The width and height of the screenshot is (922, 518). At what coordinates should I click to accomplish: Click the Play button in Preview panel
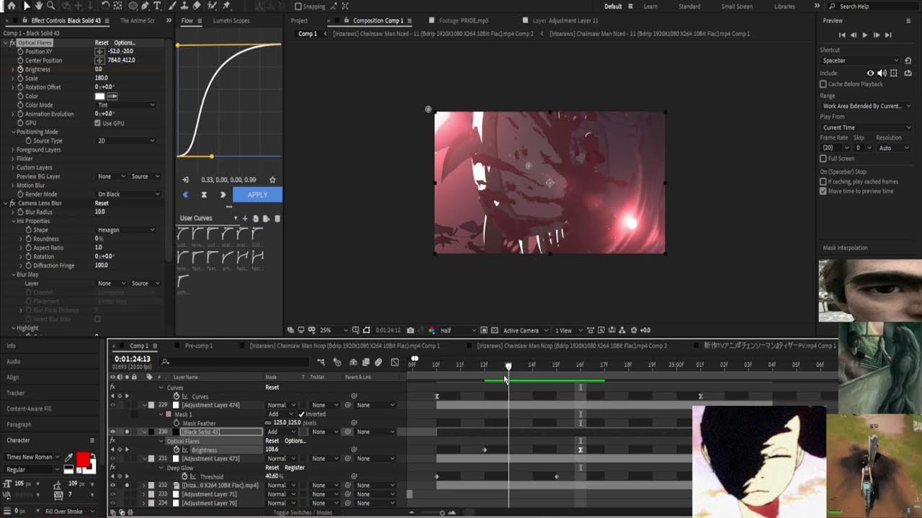click(x=865, y=35)
